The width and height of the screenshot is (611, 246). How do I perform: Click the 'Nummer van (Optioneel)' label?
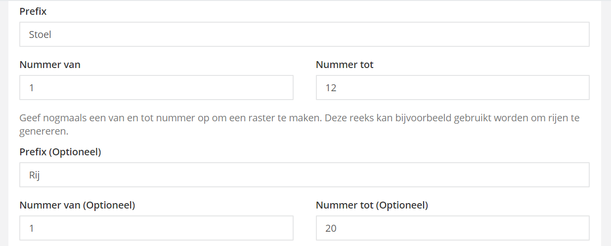point(77,205)
